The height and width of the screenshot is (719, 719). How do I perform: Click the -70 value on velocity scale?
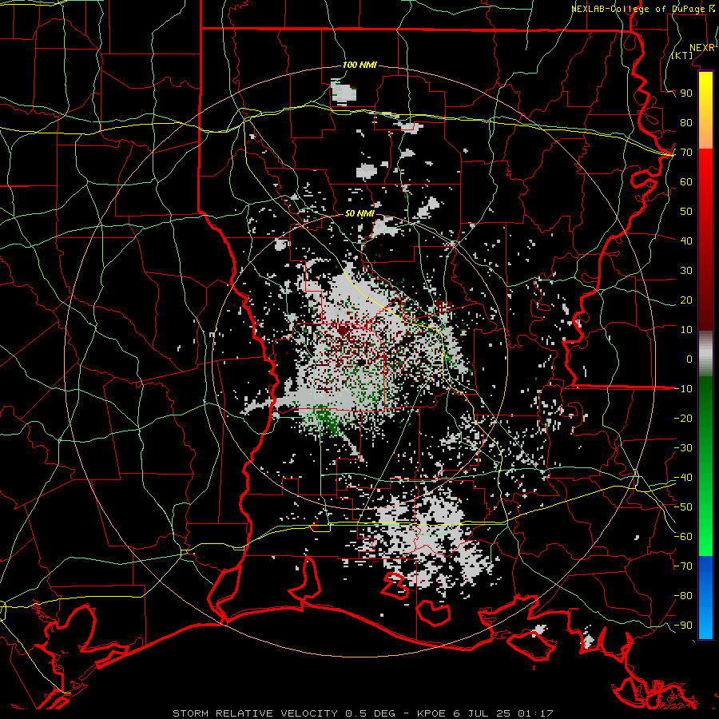[683, 566]
